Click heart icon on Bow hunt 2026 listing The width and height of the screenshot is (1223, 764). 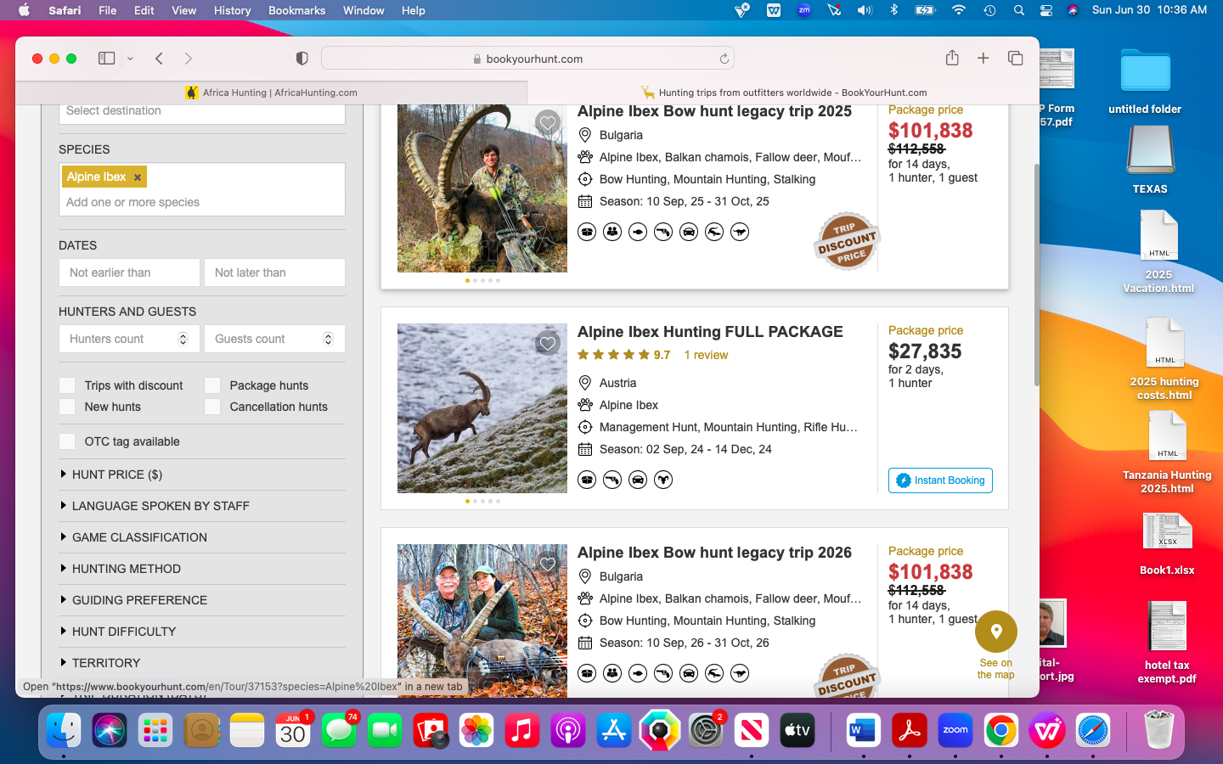tap(548, 565)
